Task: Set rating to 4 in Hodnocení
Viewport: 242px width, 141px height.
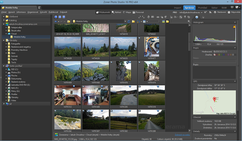Action: 224,52
